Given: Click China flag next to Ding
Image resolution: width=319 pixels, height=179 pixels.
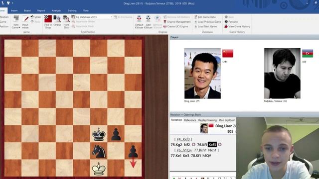Looking at the screenshot, I should [x=228, y=53].
